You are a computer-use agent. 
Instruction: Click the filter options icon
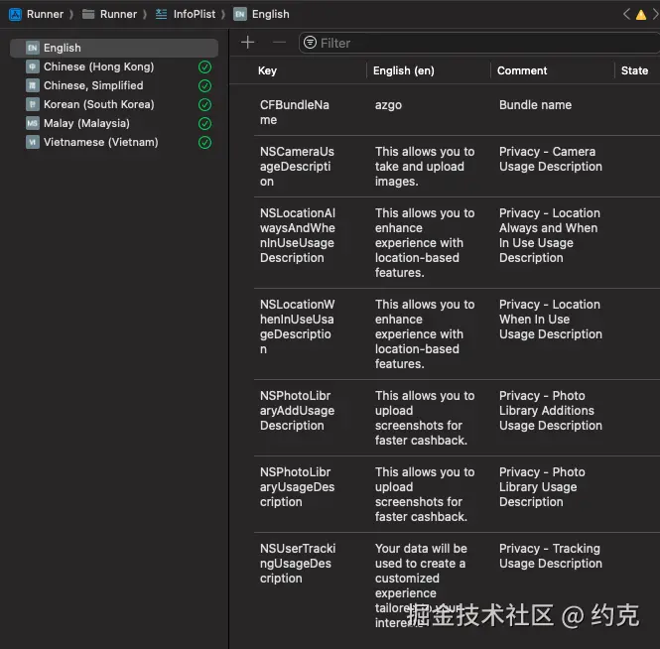coord(311,43)
